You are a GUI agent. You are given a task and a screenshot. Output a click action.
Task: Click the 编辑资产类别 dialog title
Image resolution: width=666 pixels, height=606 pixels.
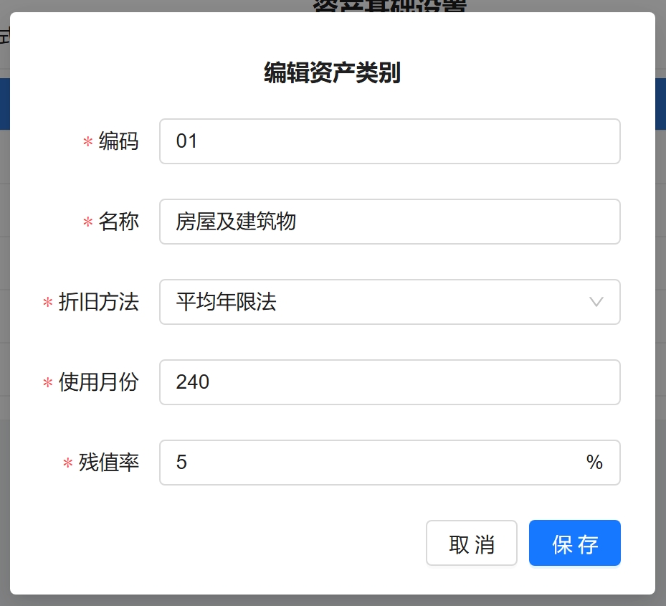(332, 73)
